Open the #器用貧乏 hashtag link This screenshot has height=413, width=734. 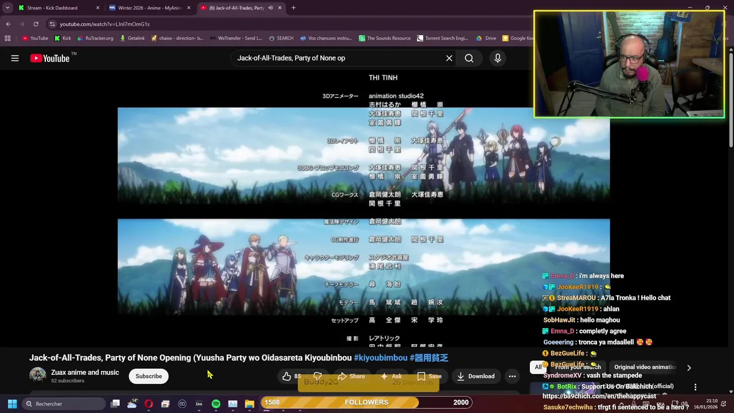point(429,357)
